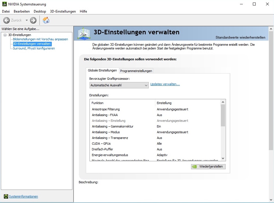This screenshot has width=274, height=203.
Task: Click the Funktion column header
Action: (x=122, y=103)
